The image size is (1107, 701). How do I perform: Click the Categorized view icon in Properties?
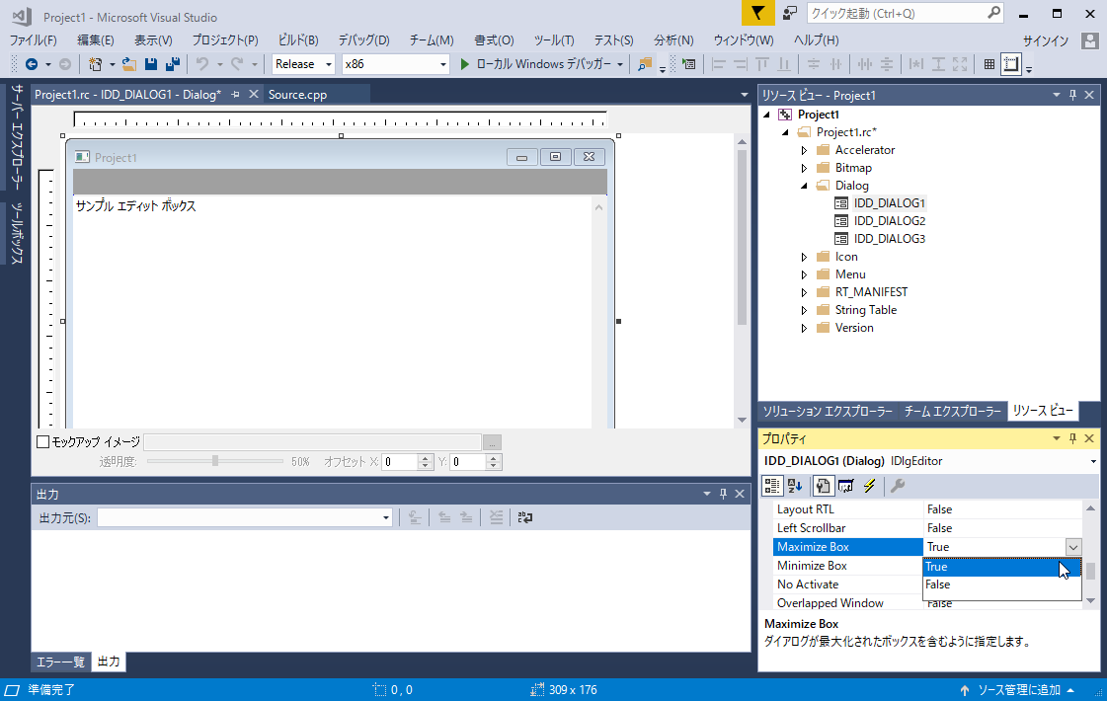[772, 486]
